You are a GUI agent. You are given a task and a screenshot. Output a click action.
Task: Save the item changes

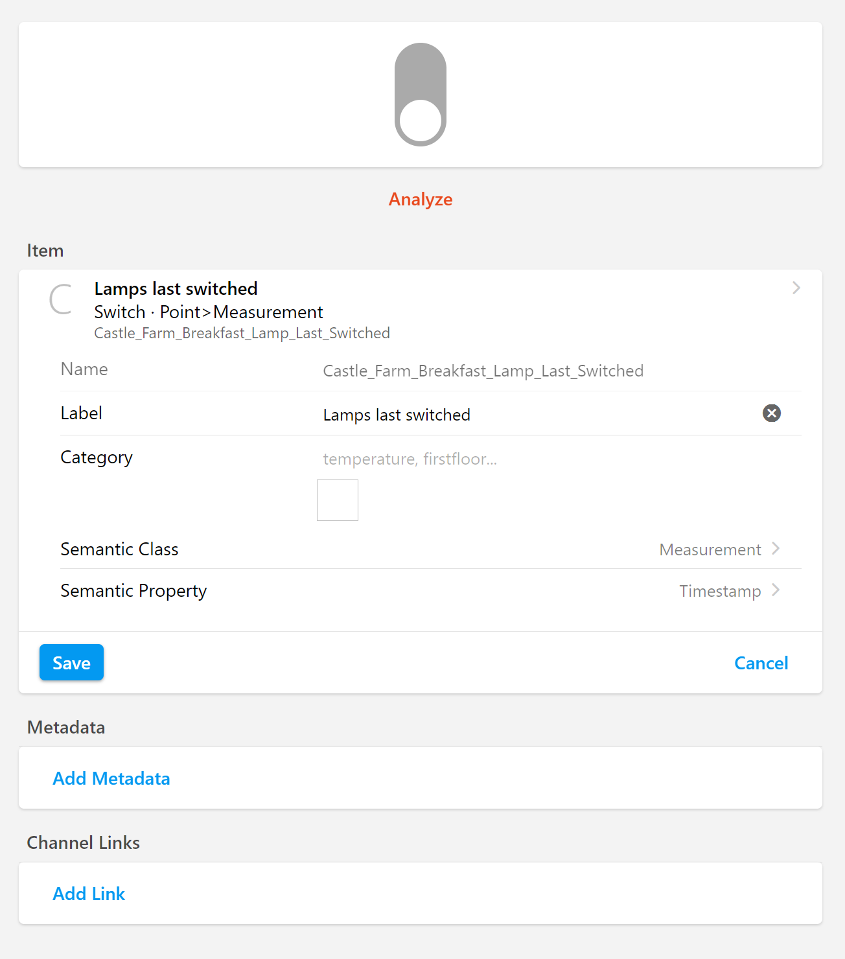pyautogui.click(x=71, y=662)
